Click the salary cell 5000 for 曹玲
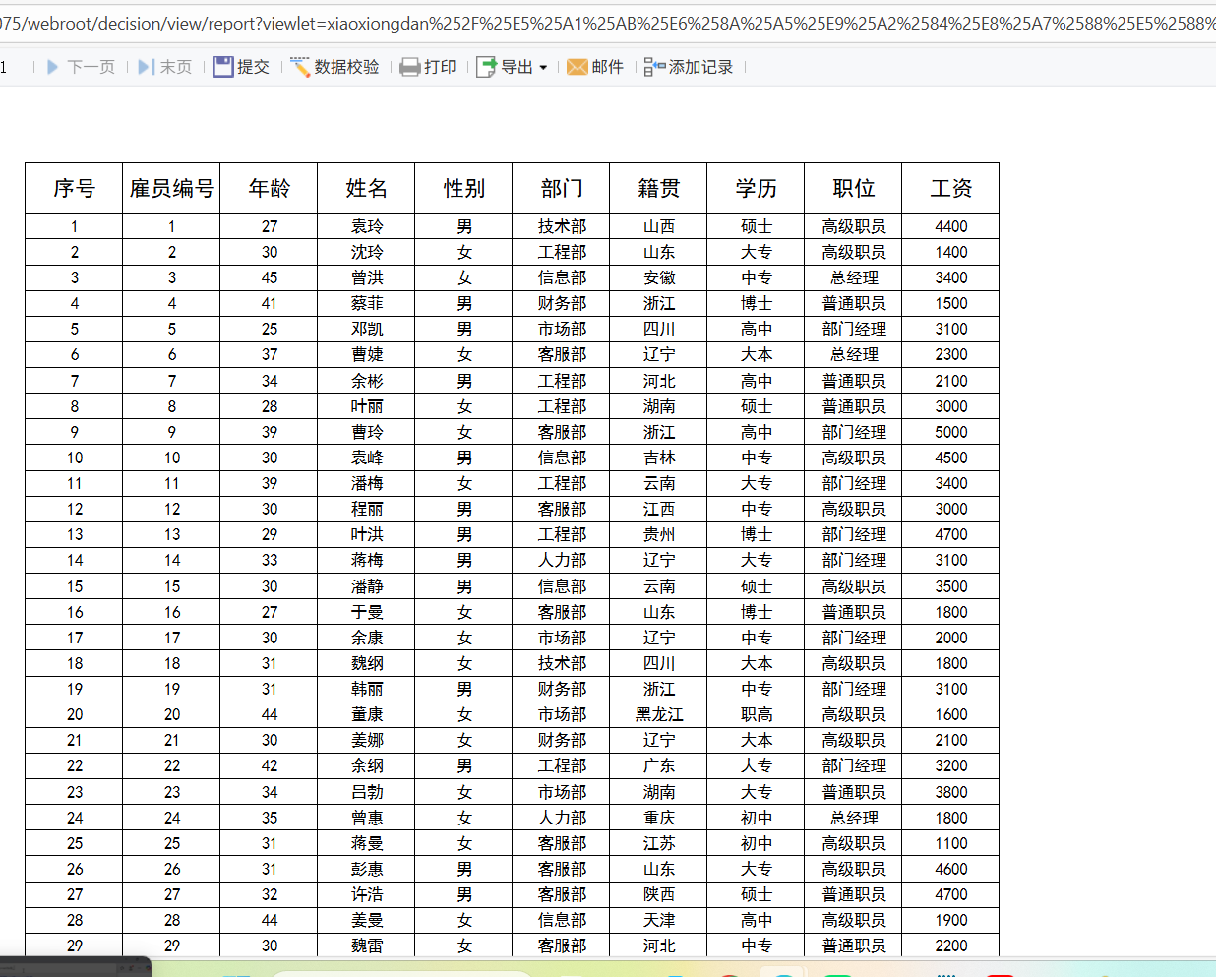The width and height of the screenshot is (1216, 977). tap(950, 432)
